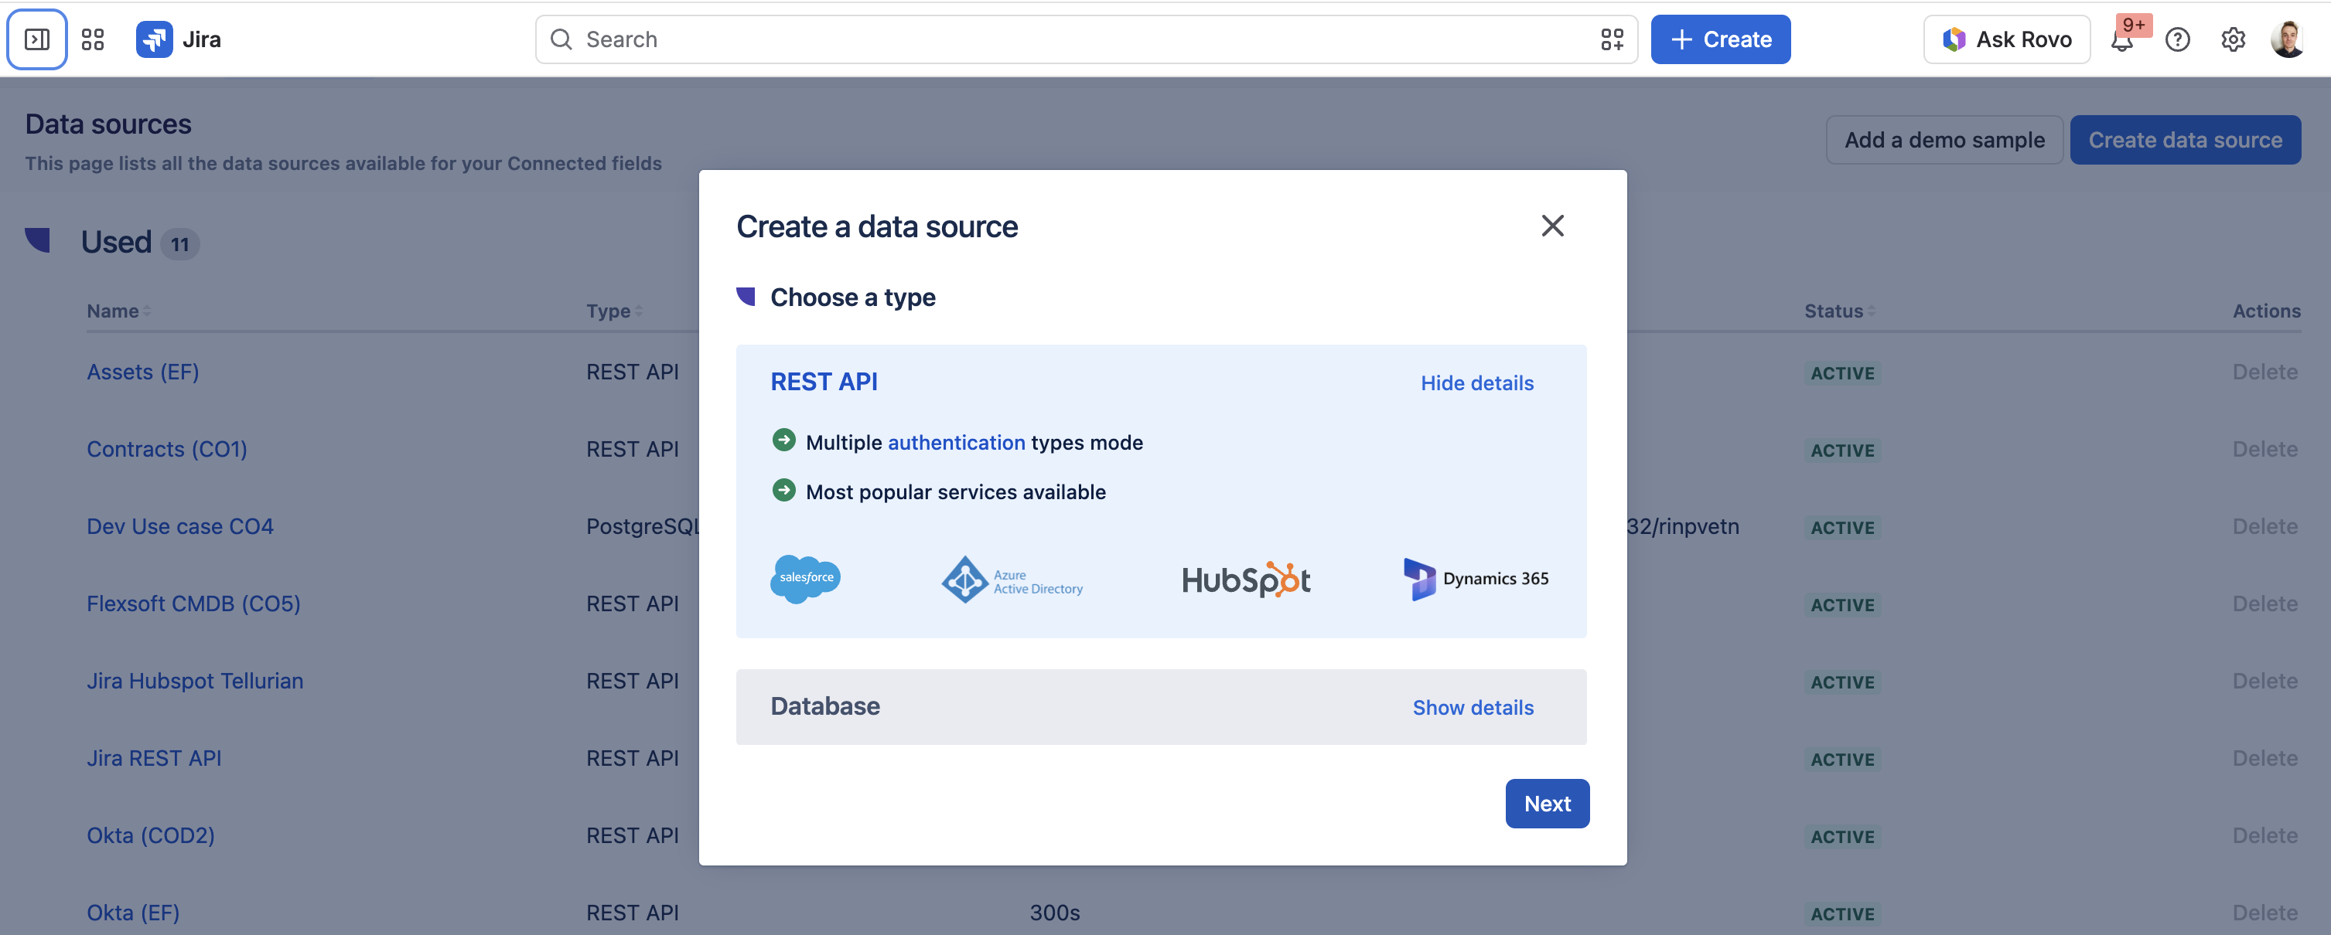
Task: Click the Rovo icon in Ask Rovo
Action: coord(1954,39)
